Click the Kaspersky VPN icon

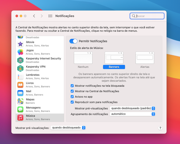(20, 68)
